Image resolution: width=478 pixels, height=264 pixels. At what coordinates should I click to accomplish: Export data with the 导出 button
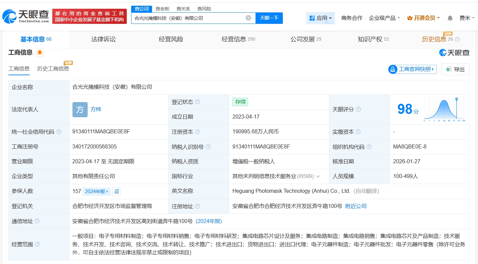(455, 69)
